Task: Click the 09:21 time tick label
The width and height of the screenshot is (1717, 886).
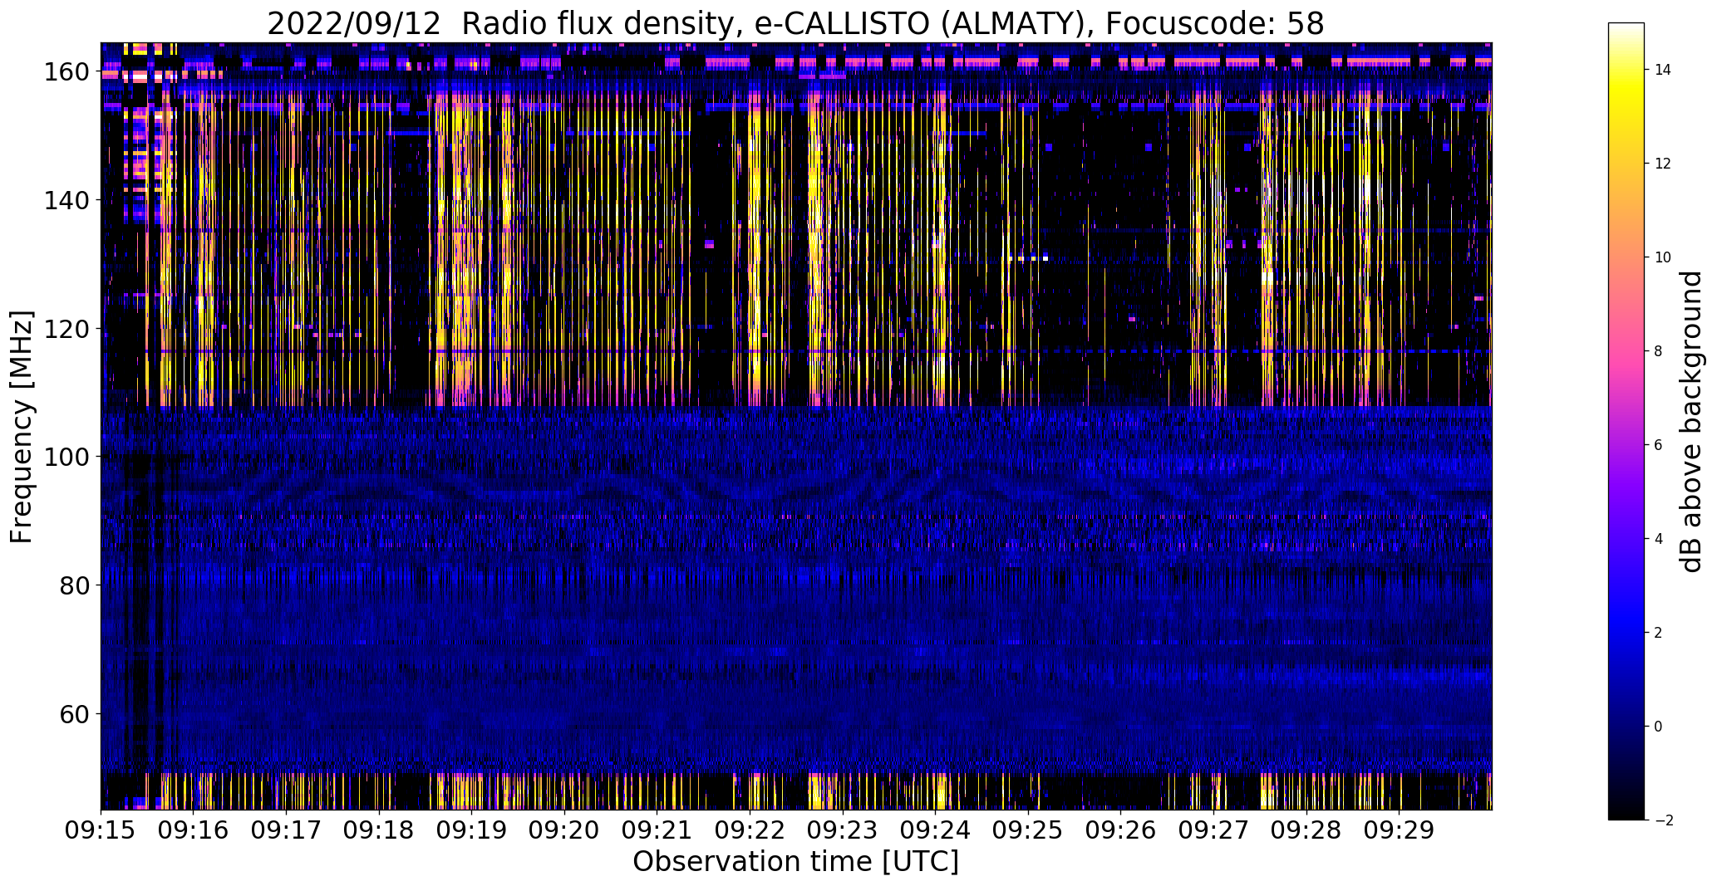Action: [657, 830]
